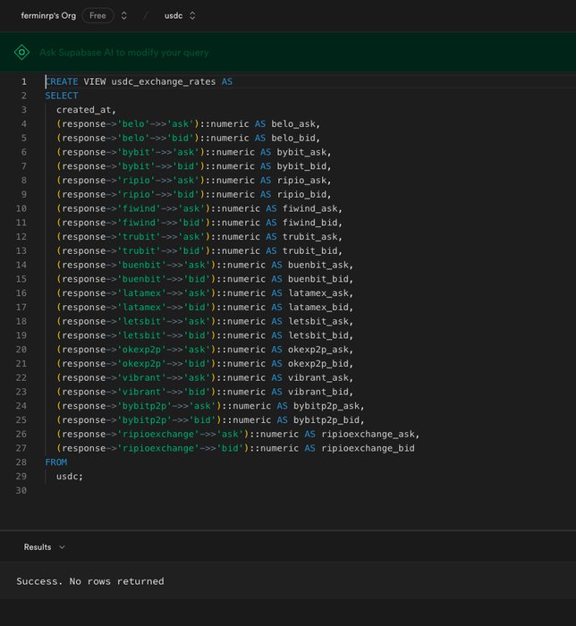Click the okexp2p_ask alias on line 20
The height and width of the screenshot is (626, 576).
[x=318, y=350]
